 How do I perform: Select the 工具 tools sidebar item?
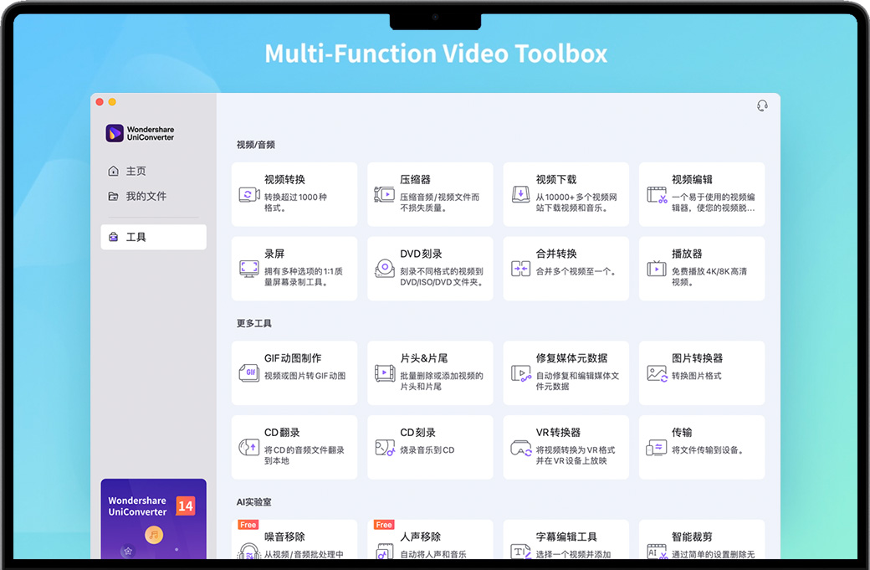(x=154, y=237)
